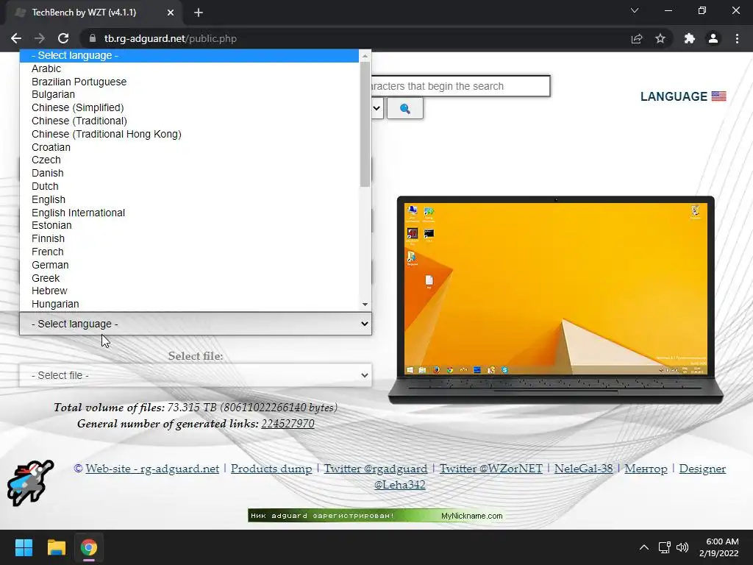Open Chrome profile avatar menu
This screenshot has height=565, width=753.
pyautogui.click(x=713, y=38)
